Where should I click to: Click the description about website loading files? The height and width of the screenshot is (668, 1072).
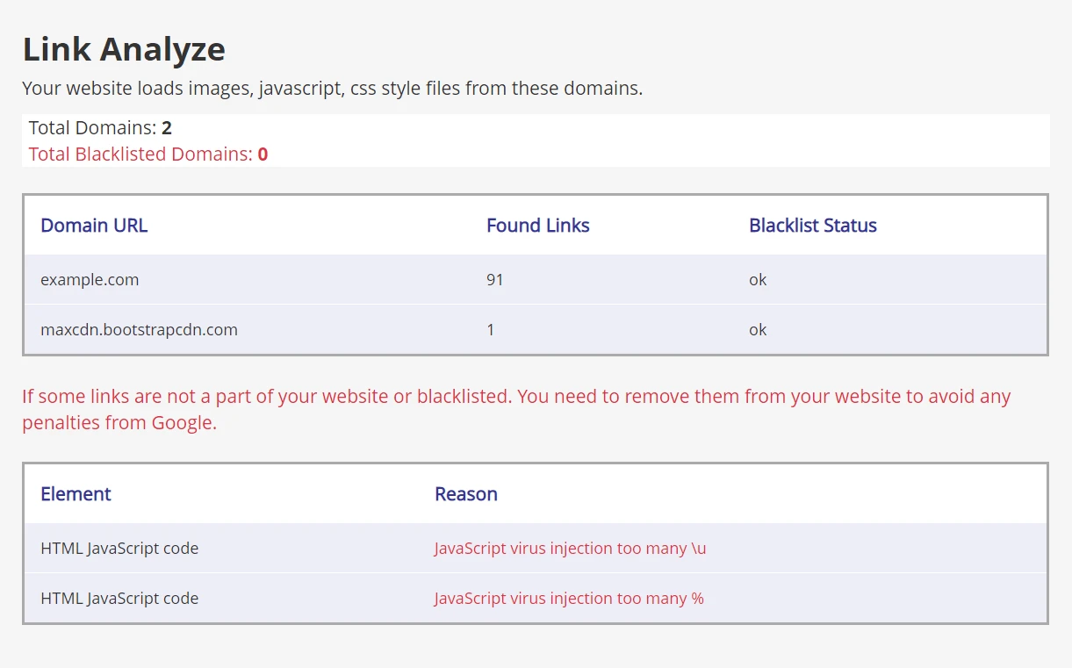pos(332,89)
